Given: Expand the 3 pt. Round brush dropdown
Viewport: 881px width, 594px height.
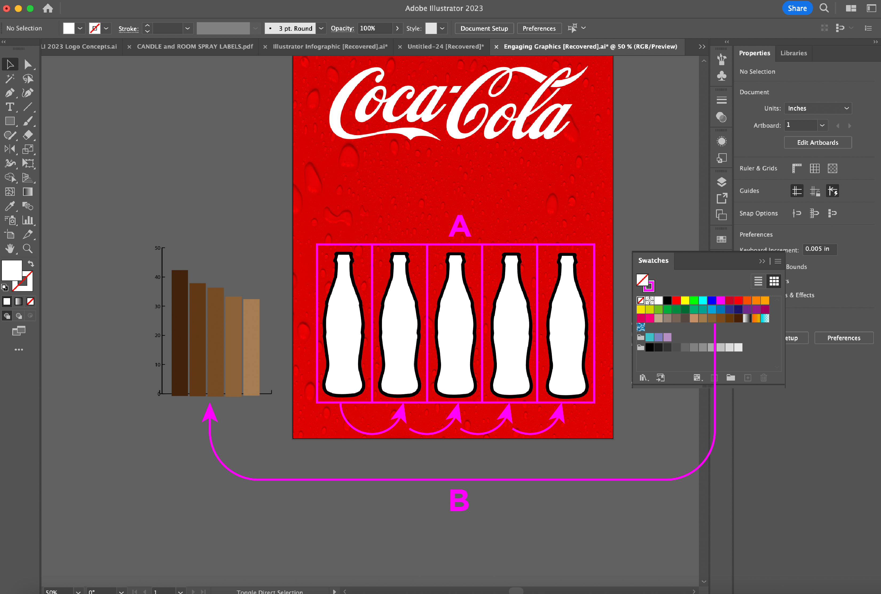Looking at the screenshot, I should click(x=321, y=28).
